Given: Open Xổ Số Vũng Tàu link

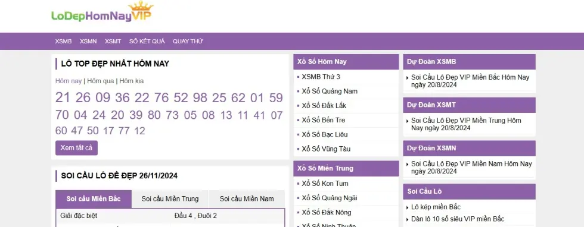Looking at the screenshot, I should coord(326,149).
